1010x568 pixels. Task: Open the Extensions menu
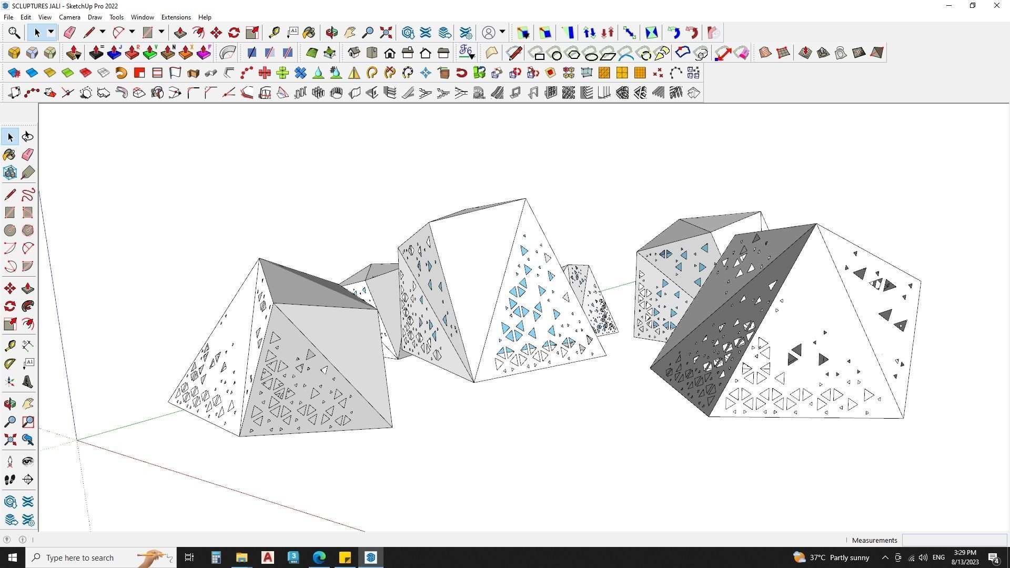coord(176,17)
